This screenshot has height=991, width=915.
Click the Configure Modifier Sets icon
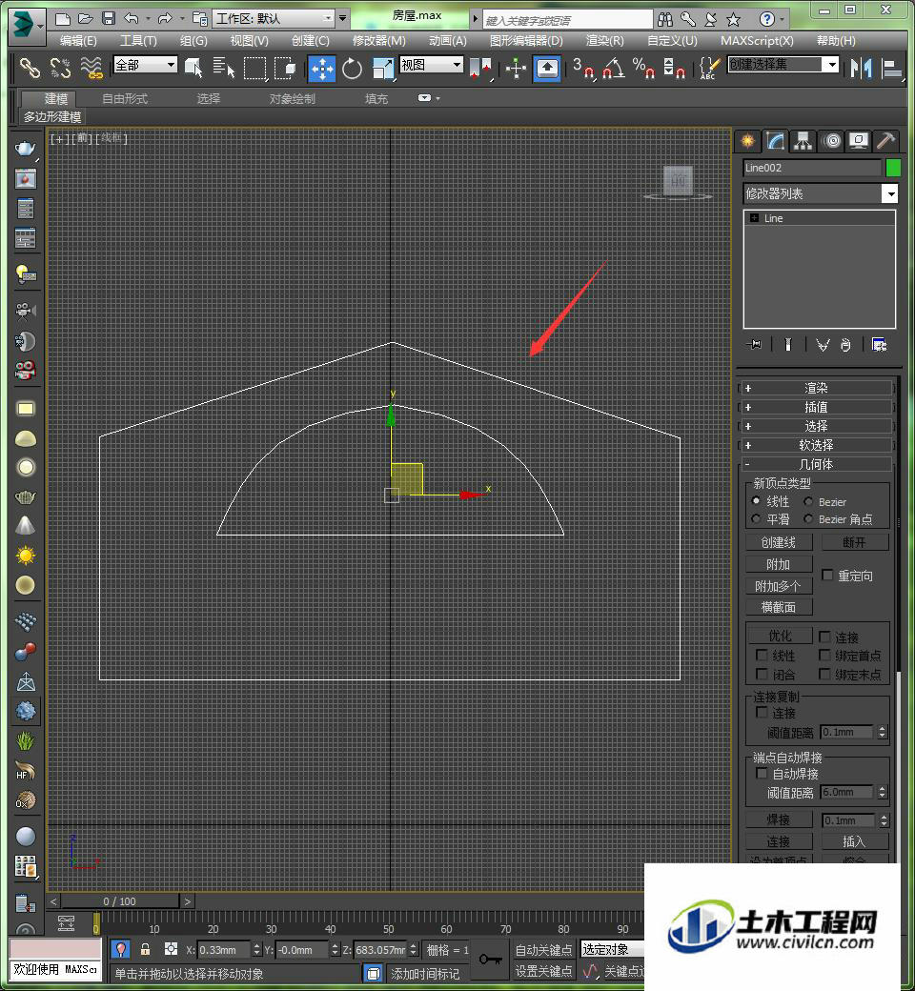click(879, 344)
